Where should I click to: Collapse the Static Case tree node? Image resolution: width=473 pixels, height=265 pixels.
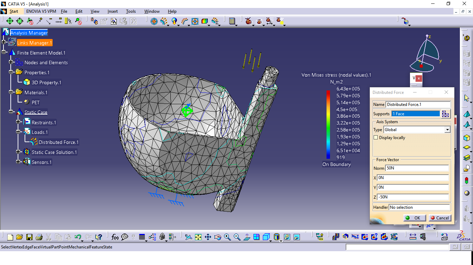(11, 112)
